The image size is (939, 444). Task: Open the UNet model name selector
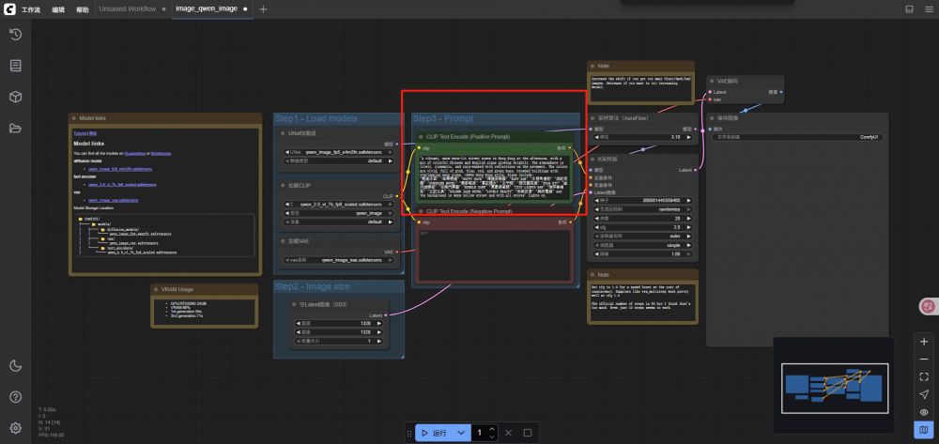click(x=339, y=152)
